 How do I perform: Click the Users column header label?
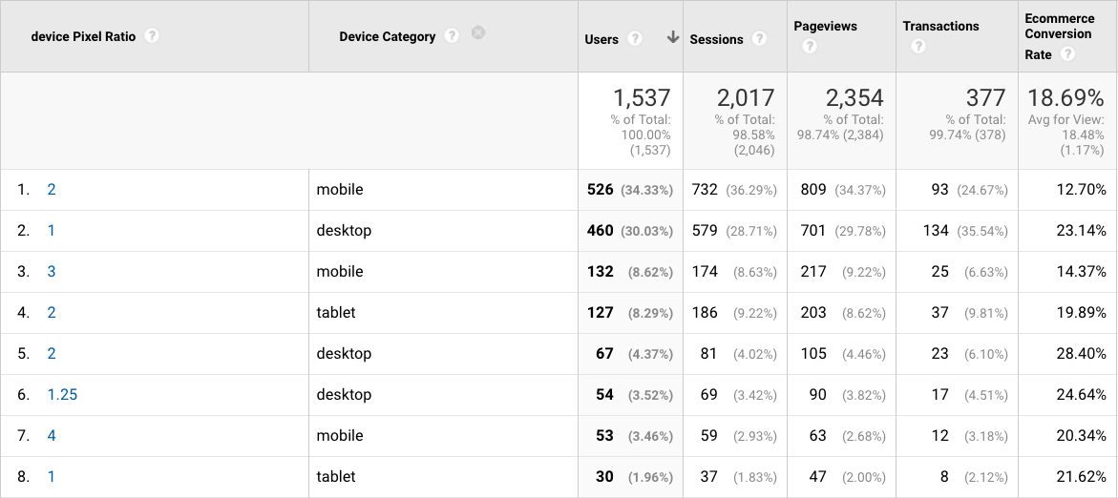[x=601, y=39]
